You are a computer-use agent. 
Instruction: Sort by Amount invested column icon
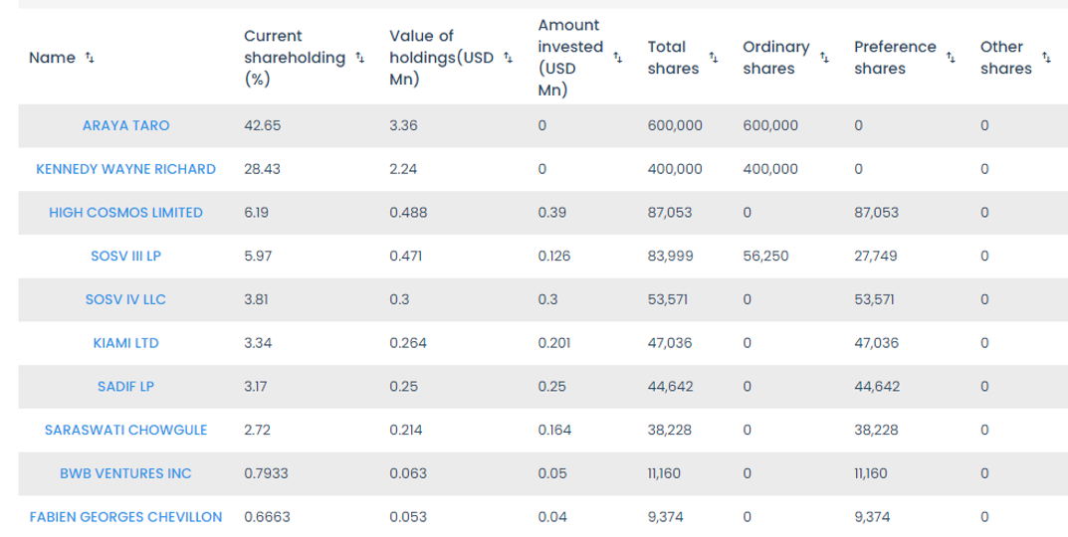pyautogui.click(x=619, y=58)
